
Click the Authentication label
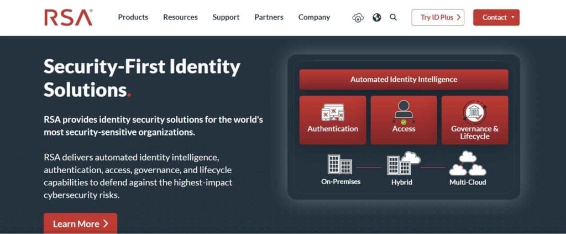tap(332, 128)
